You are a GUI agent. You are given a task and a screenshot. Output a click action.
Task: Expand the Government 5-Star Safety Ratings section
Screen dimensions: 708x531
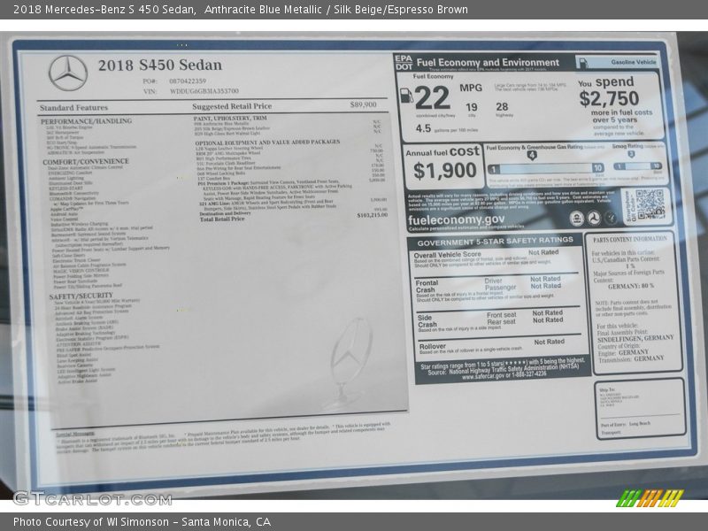pos(495,242)
